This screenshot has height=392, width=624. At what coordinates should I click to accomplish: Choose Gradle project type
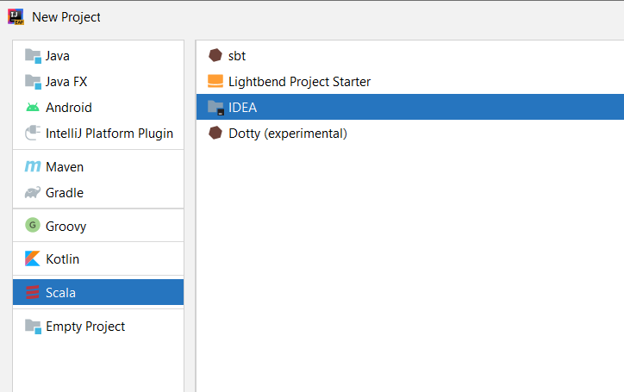(x=98, y=193)
